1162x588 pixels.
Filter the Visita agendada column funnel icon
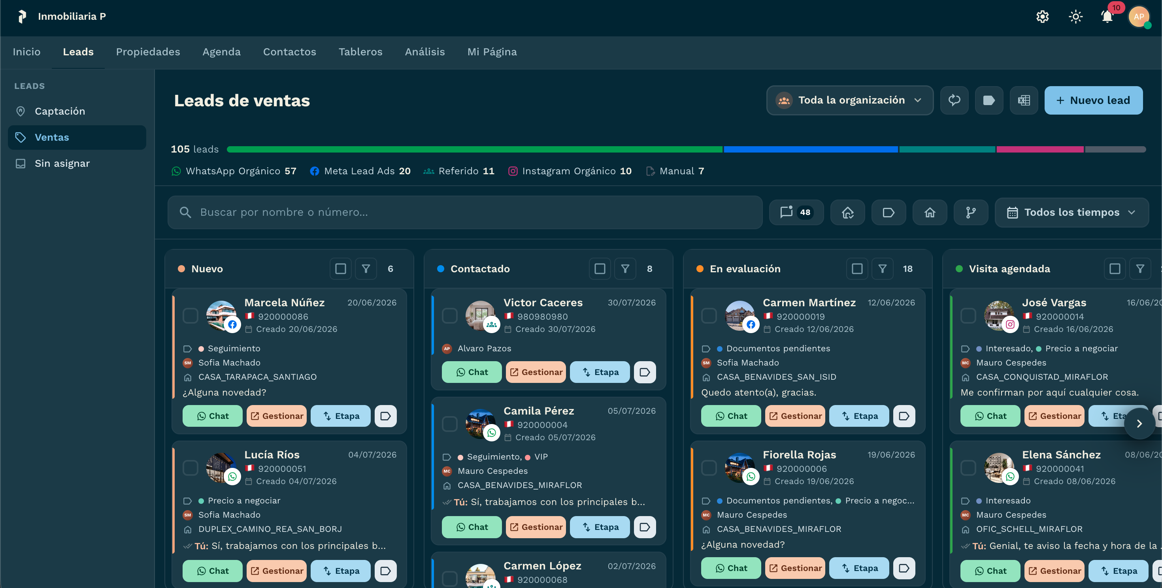point(1140,269)
